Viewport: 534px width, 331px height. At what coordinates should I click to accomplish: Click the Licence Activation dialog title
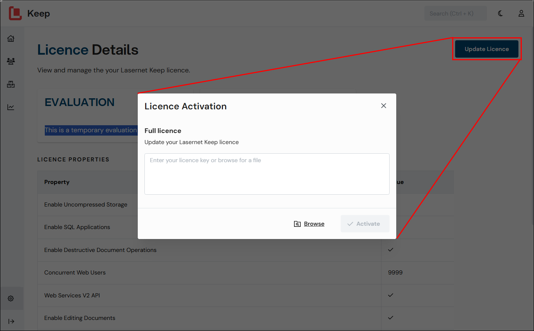point(186,106)
